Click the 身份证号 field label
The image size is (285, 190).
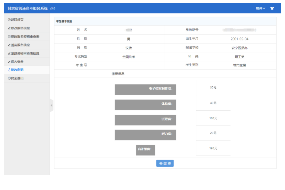[x=192, y=30]
